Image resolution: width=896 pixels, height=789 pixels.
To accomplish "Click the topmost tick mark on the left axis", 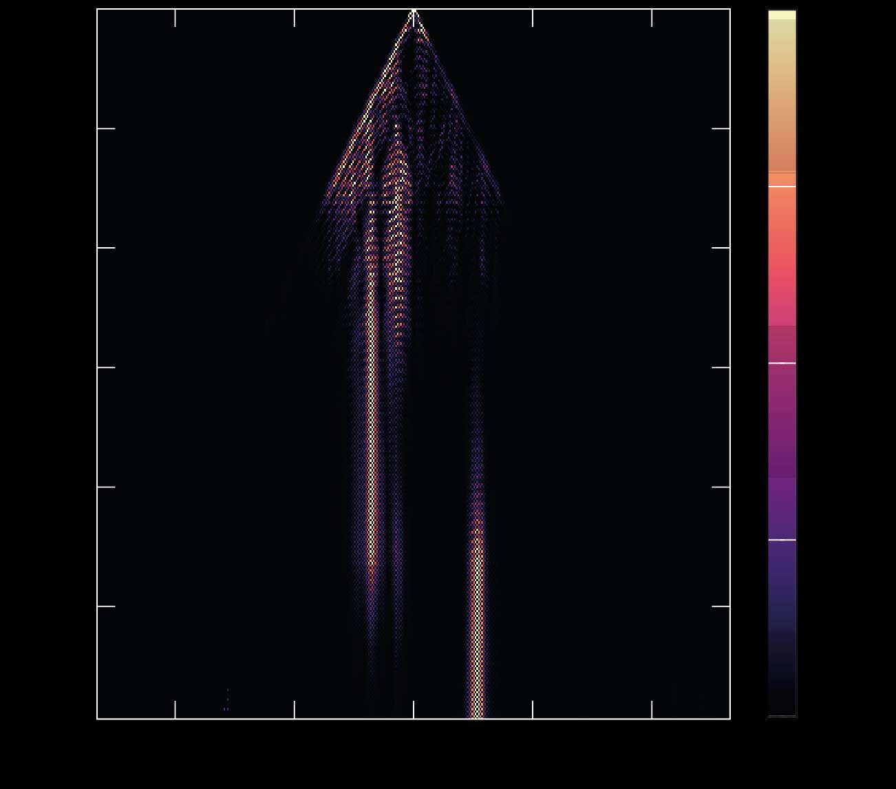I will [x=106, y=128].
